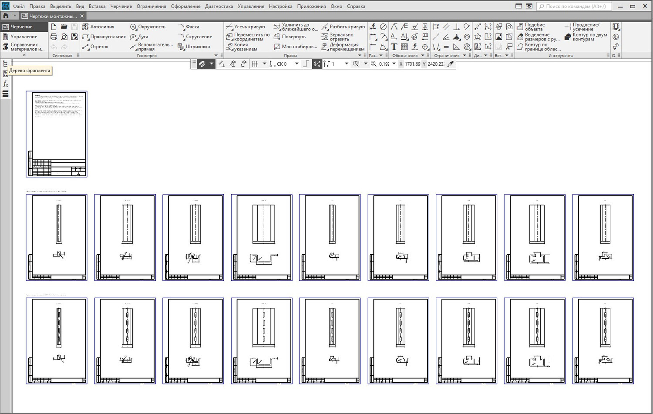Open the print preview icon

point(64,37)
